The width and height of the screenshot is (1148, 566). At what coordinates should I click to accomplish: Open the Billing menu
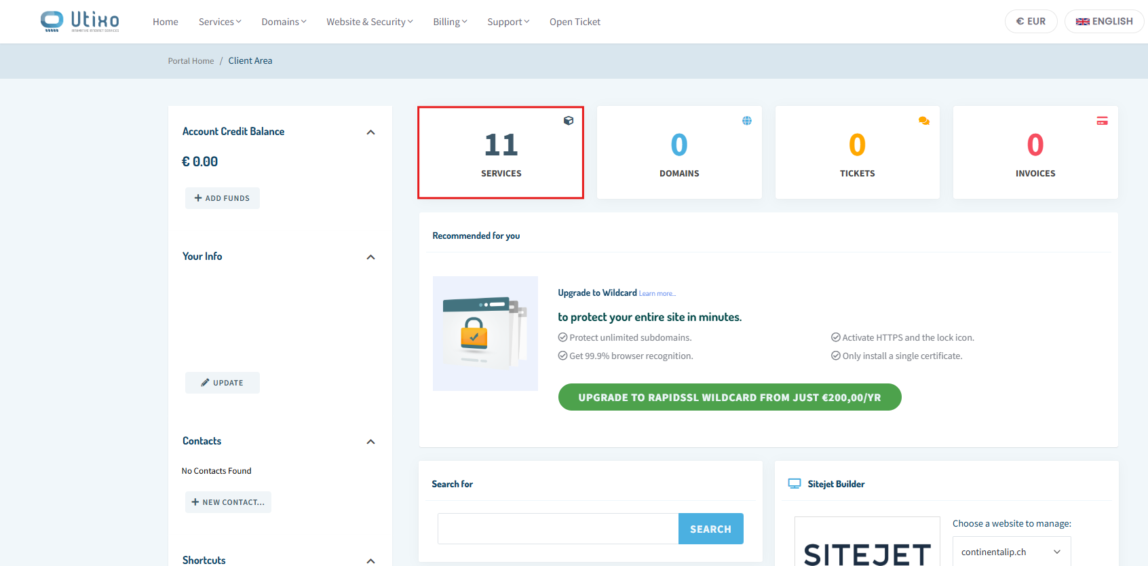click(x=450, y=22)
